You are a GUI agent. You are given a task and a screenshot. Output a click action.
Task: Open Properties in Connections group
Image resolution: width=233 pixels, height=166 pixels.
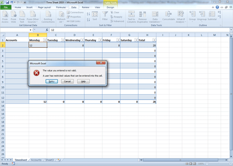pyautogui.click(x=74, y=17)
